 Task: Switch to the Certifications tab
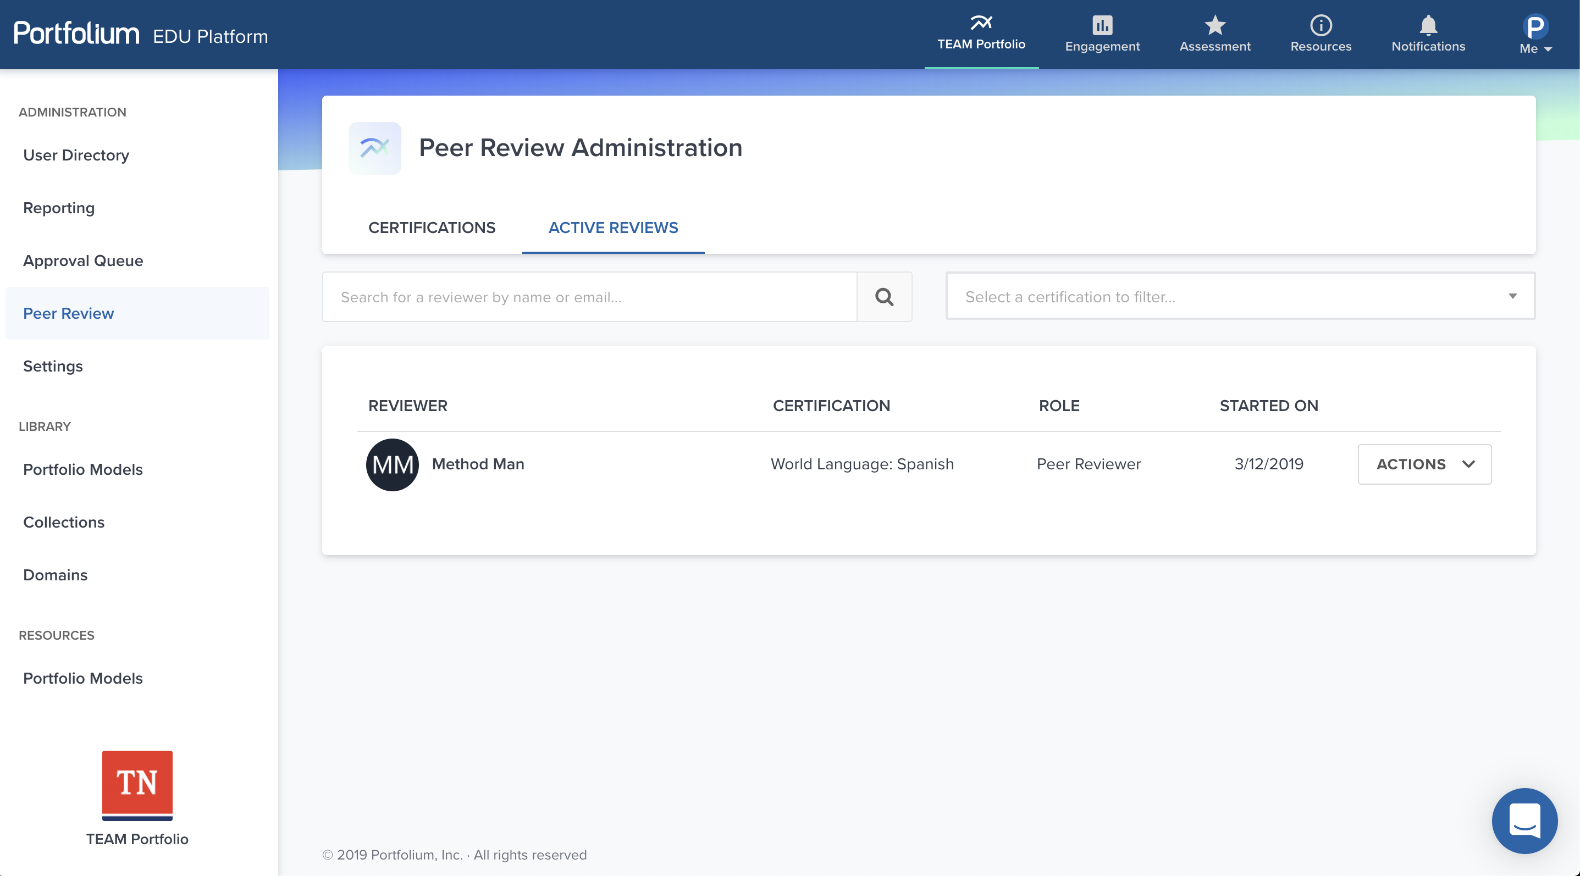(431, 228)
